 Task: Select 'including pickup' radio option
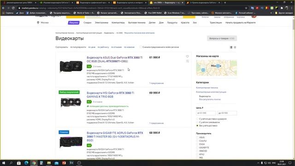[197, 122]
